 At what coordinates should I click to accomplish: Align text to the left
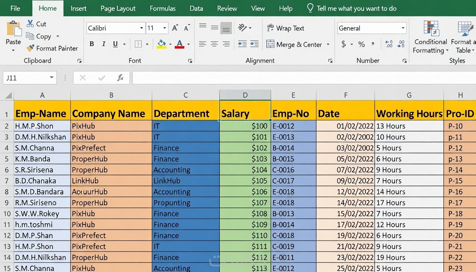coord(203,44)
